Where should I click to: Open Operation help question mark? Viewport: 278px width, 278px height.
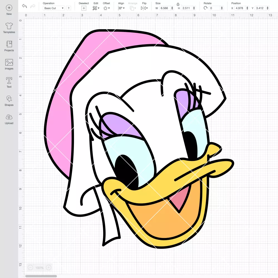[x=69, y=8]
